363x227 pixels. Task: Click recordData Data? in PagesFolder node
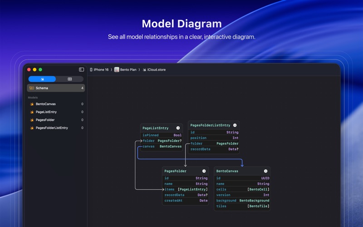186,195
